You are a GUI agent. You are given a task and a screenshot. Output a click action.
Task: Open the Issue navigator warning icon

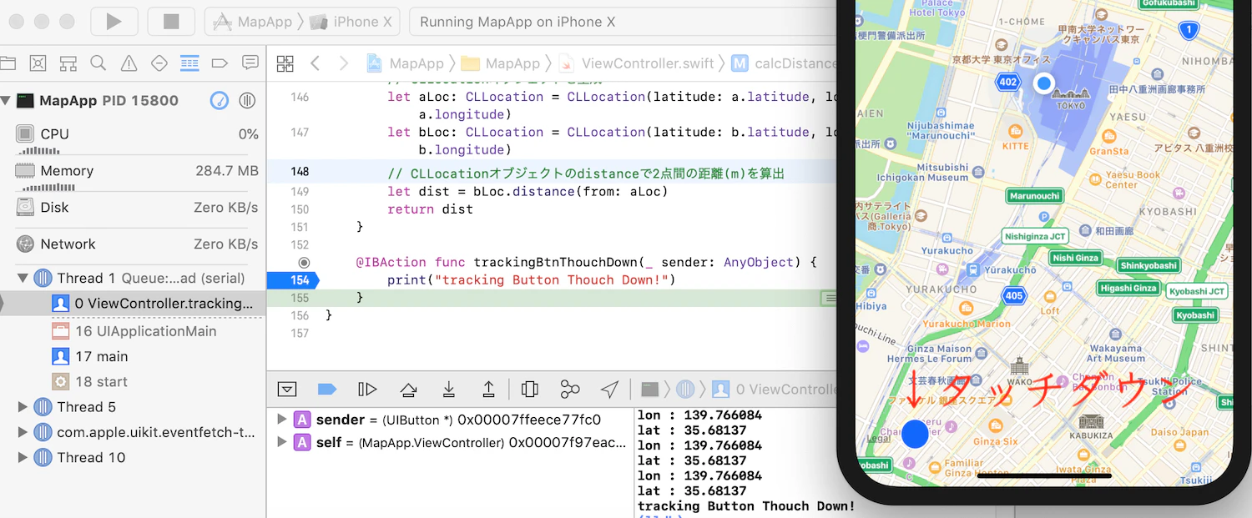point(129,63)
